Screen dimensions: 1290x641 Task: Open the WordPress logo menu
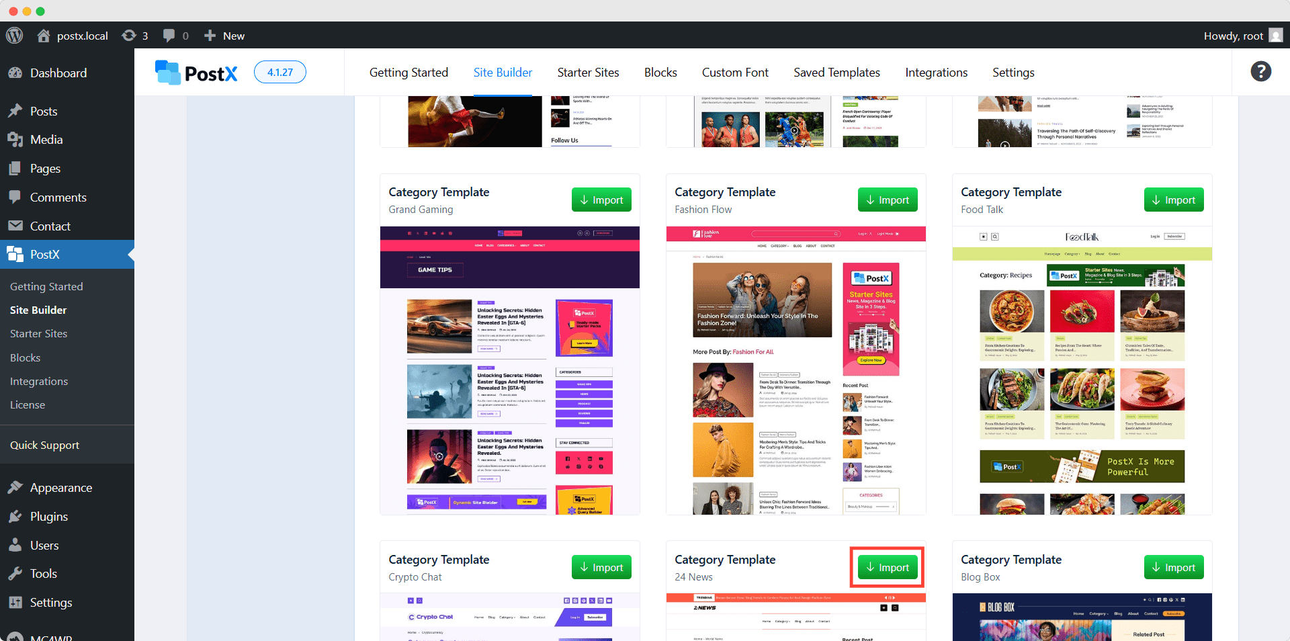click(x=14, y=36)
